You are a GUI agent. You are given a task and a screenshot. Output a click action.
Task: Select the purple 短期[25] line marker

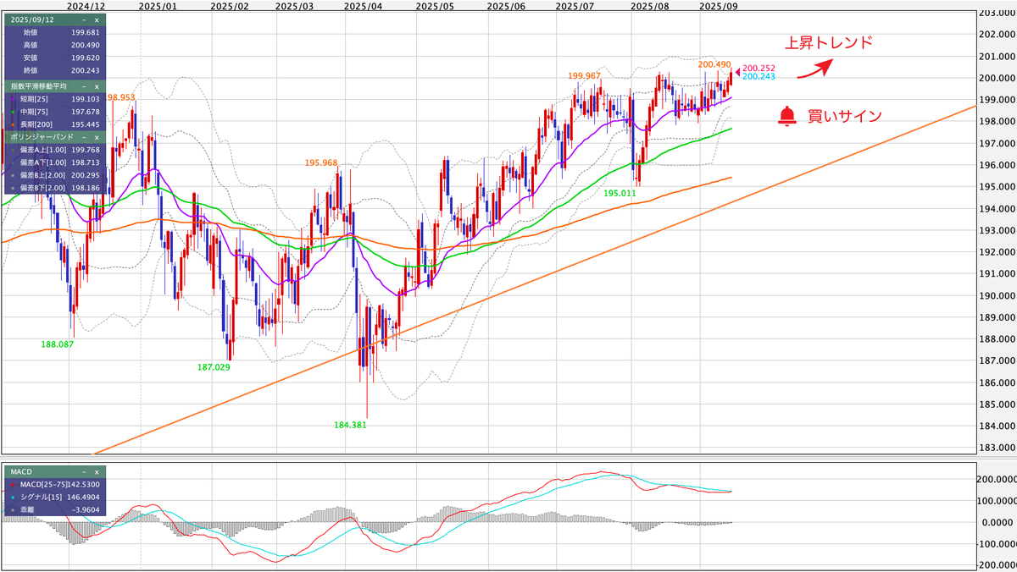click(13, 98)
